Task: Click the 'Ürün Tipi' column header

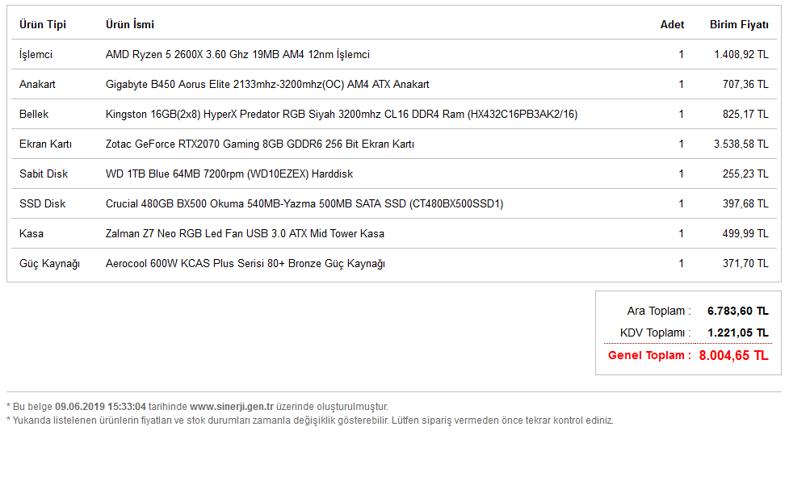Action: pos(43,25)
